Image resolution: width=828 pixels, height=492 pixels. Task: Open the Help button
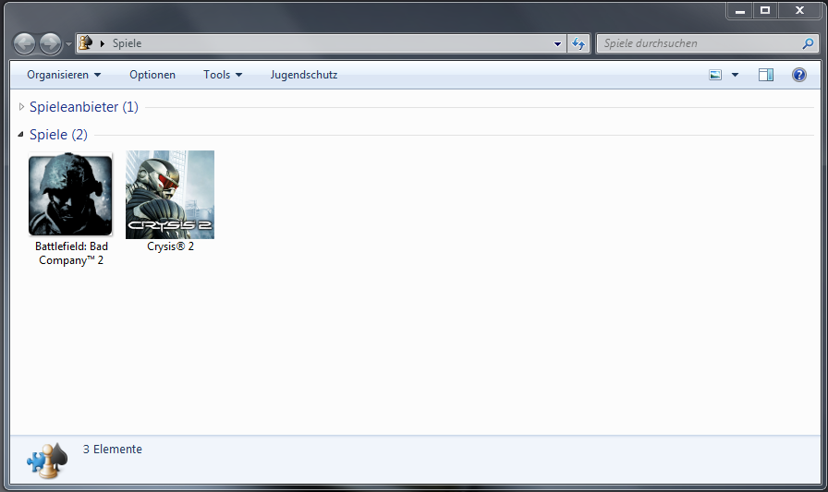799,75
